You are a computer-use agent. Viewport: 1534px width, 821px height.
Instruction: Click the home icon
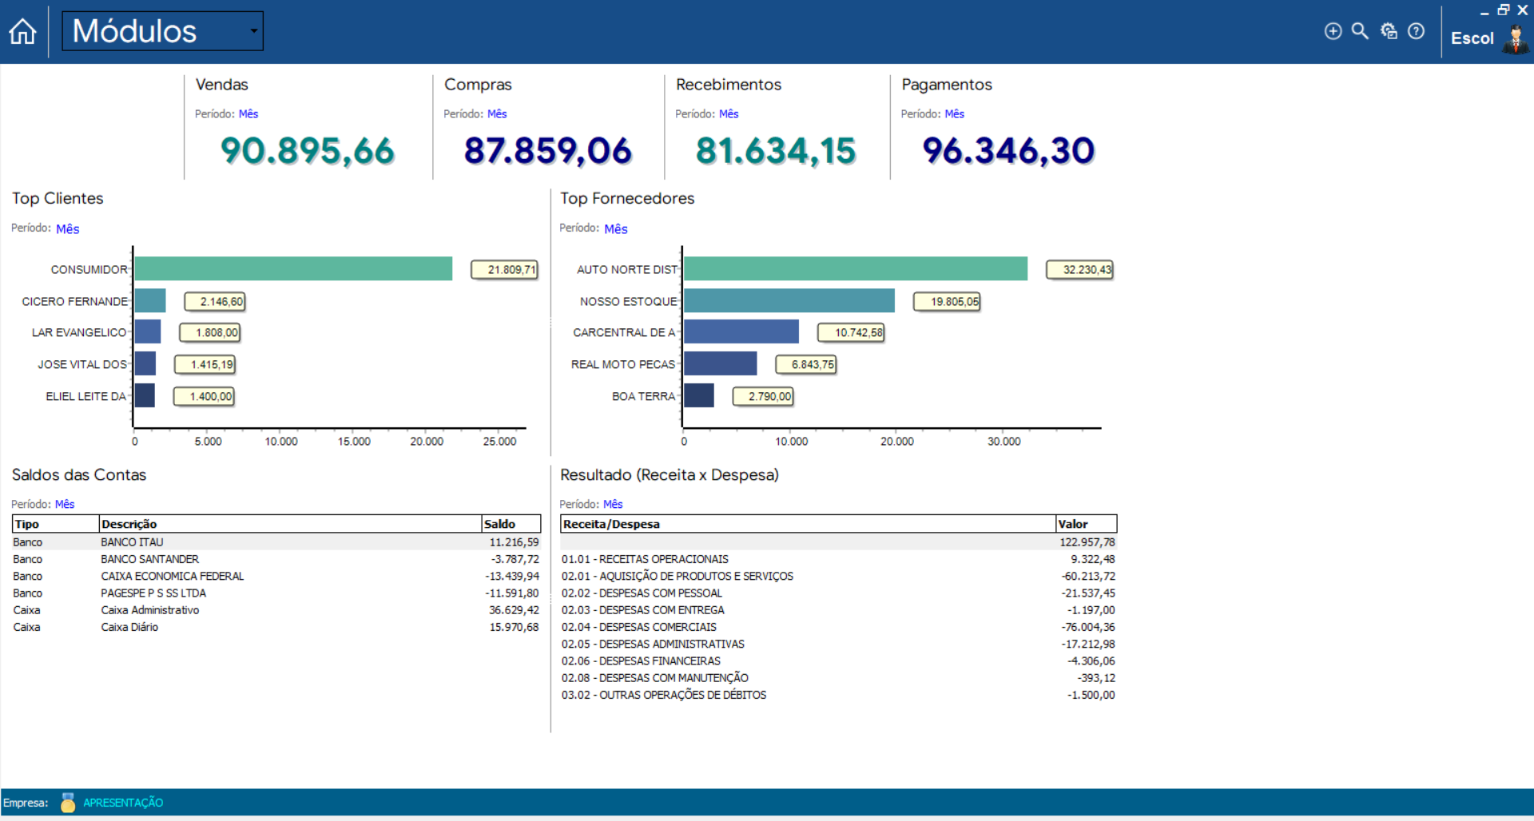22,32
